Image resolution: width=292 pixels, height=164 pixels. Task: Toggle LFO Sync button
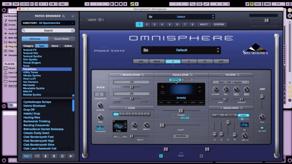[120, 137]
